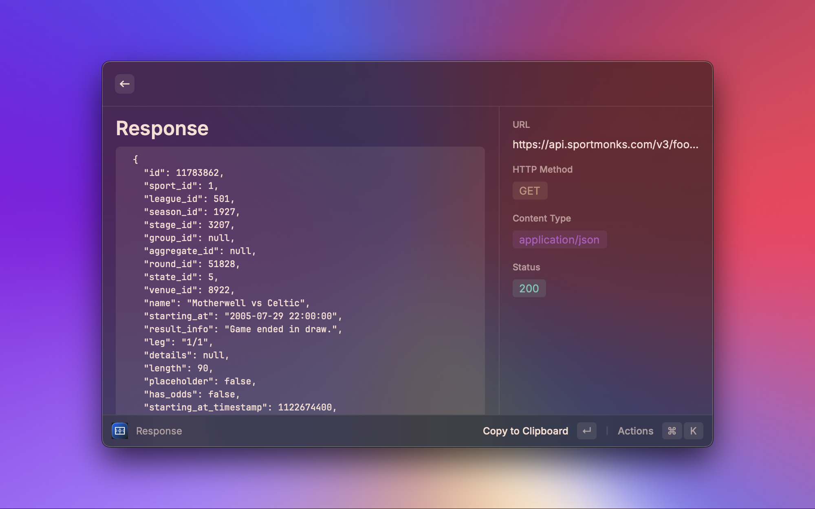Click the id 11783862 line
This screenshot has height=509, width=815.
184,173
